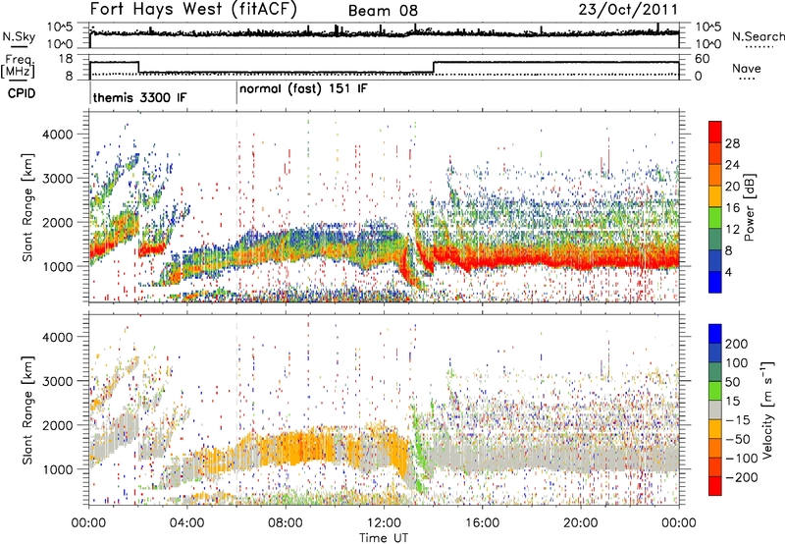785x544 pixels.
Task: Click the 'N.Search' legend label
Action: 758,36
